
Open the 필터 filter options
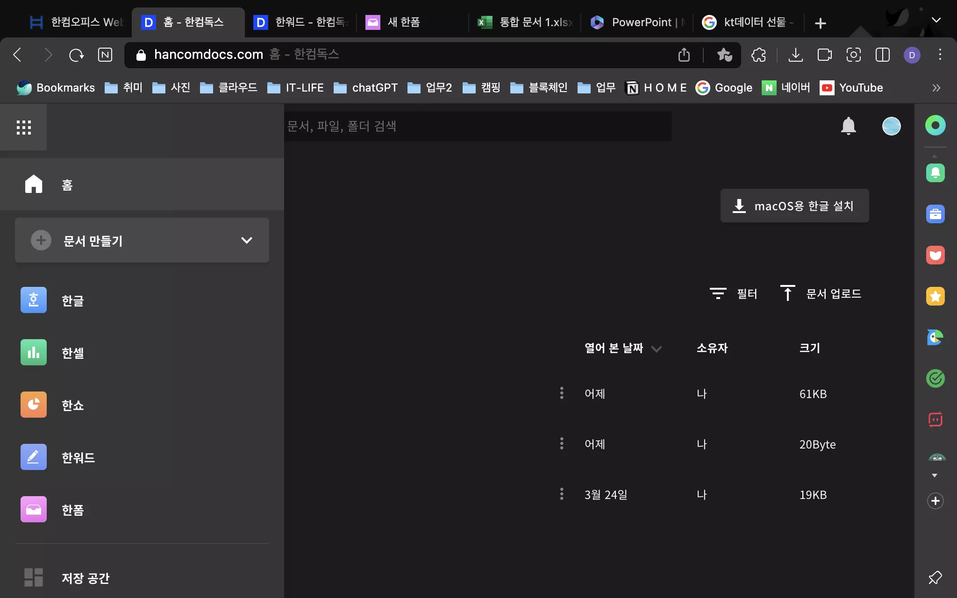[733, 293]
